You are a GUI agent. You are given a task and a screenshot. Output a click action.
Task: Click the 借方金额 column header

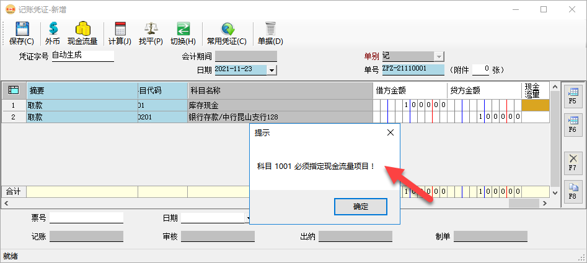[410, 91]
